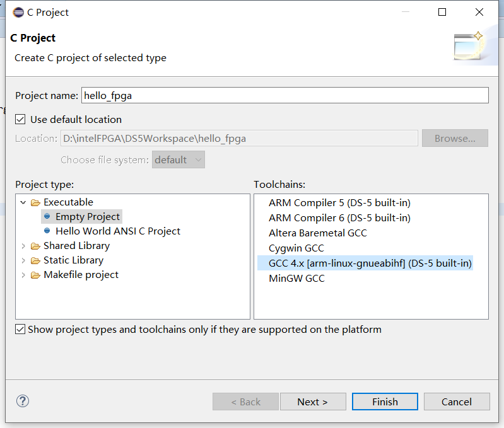Screen dimensions: 504x428
Task: Click the Executable folder icon
Action: tap(35, 202)
